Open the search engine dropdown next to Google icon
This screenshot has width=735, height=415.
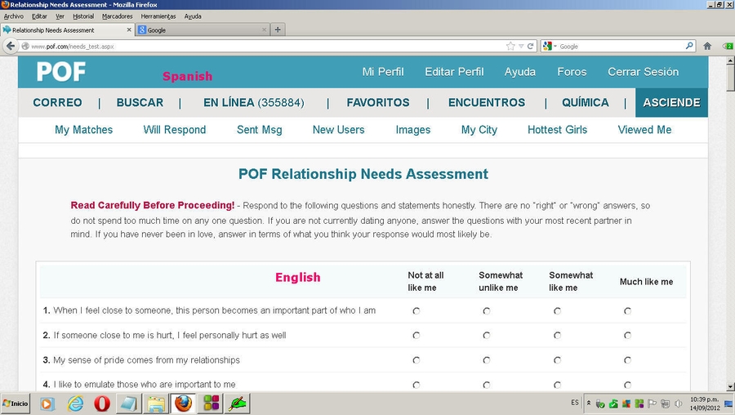click(555, 47)
